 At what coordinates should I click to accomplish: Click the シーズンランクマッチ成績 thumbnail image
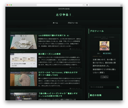pos(24,60)
